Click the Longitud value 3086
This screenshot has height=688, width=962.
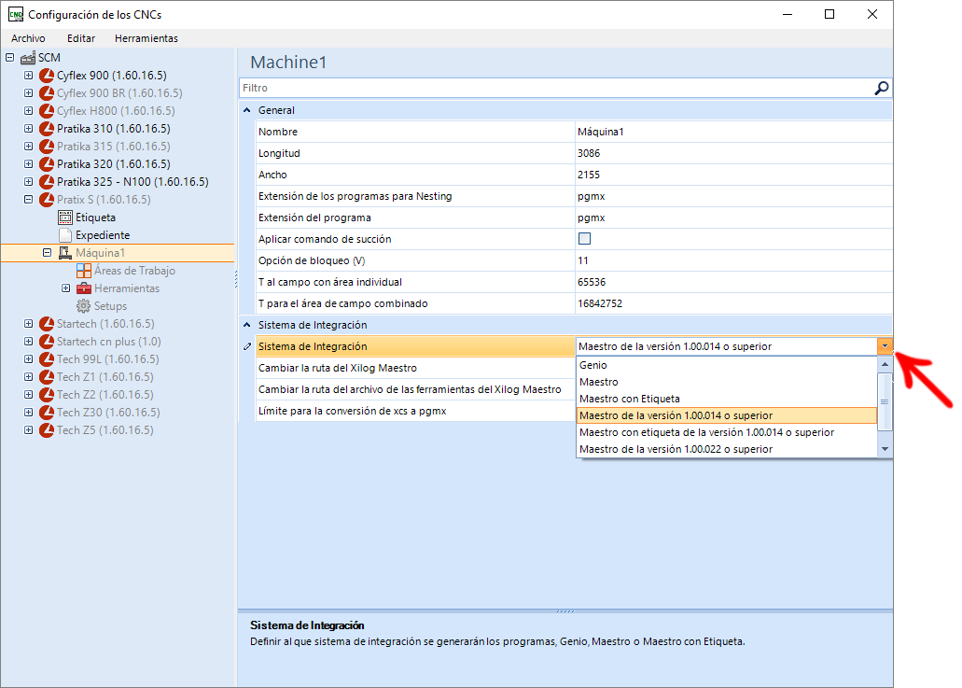click(x=733, y=153)
